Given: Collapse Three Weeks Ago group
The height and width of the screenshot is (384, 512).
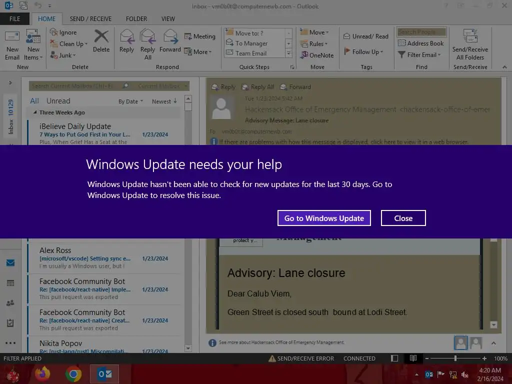Looking at the screenshot, I should (35, 112).
